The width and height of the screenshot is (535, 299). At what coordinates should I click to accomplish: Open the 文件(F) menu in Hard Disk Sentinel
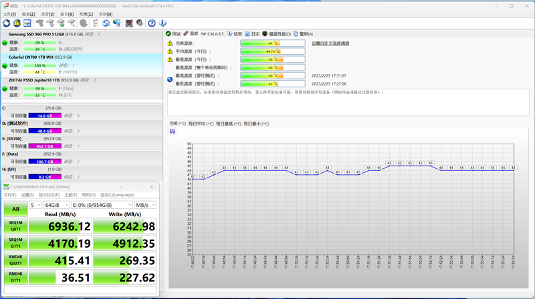point(9,14)
